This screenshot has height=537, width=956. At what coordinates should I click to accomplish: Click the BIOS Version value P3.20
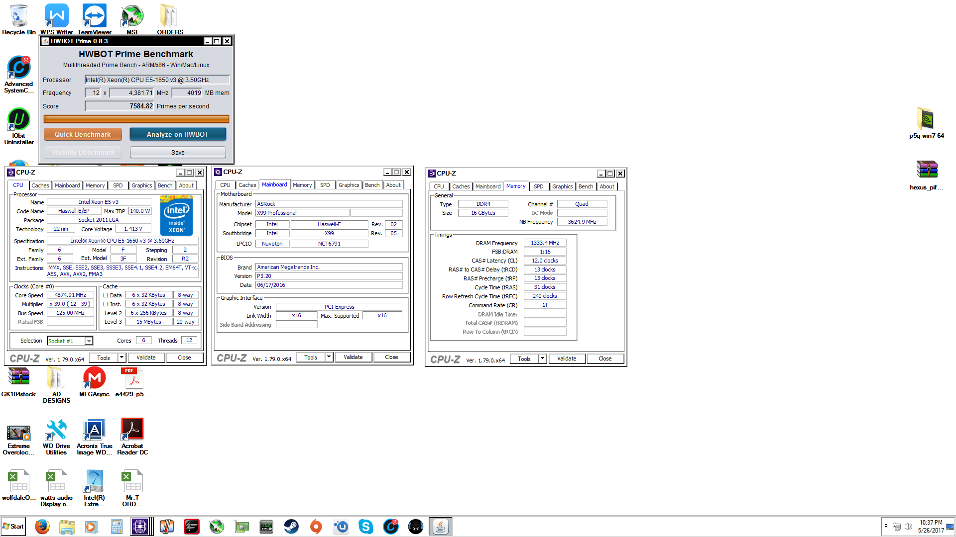pyautogui.click(x=329, y=276)
